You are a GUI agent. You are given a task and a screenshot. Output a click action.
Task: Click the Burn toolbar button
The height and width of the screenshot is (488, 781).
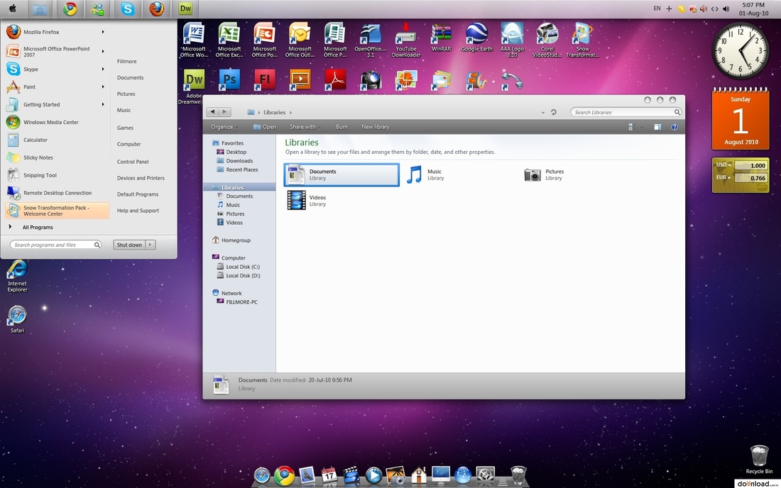[x=342, y=127]
